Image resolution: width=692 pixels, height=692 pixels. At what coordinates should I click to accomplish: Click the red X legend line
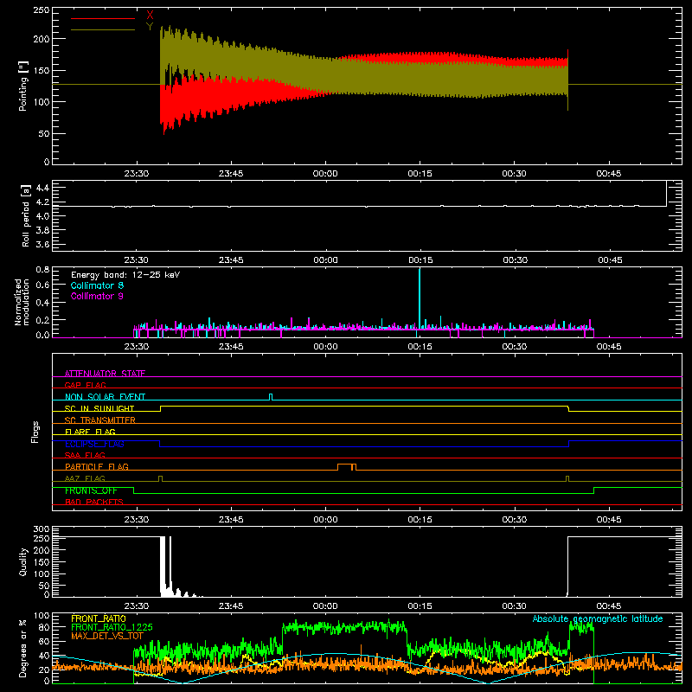103,18
